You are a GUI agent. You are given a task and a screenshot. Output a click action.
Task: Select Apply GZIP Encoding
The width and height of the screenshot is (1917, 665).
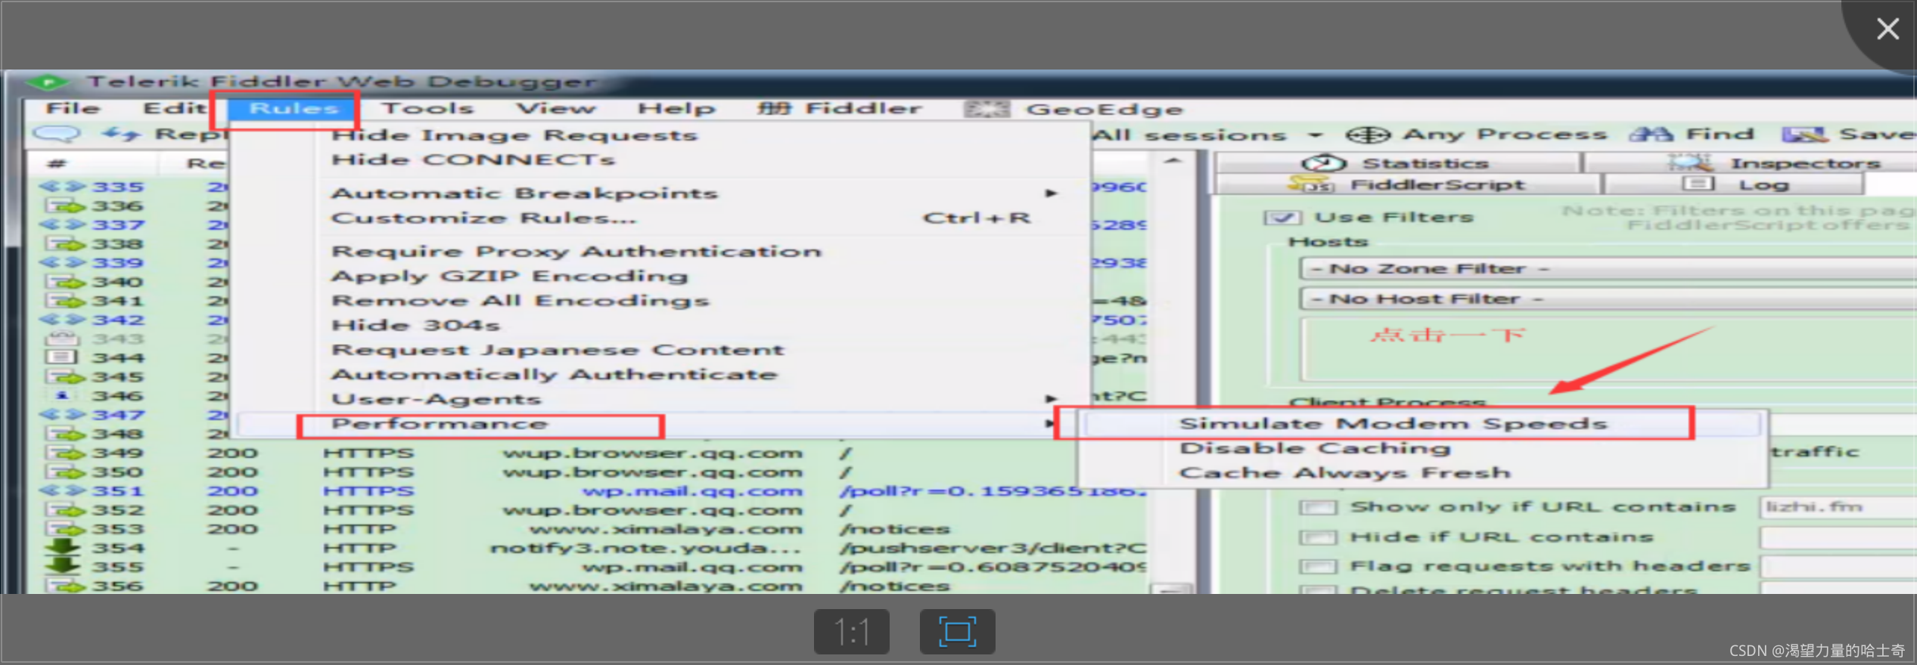(510, 277)
